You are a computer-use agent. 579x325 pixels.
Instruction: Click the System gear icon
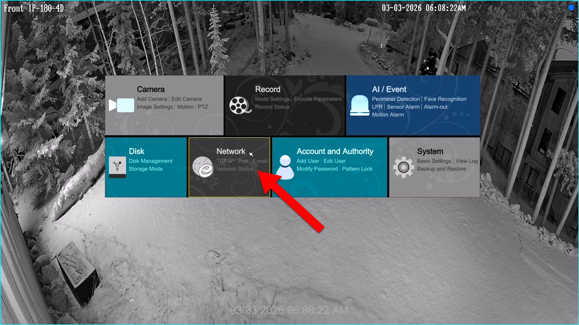pos(403,167)
